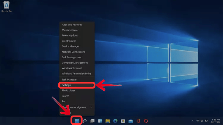Open the Mail app taskbar icon

pyautogui.click(x=131, y=121)
